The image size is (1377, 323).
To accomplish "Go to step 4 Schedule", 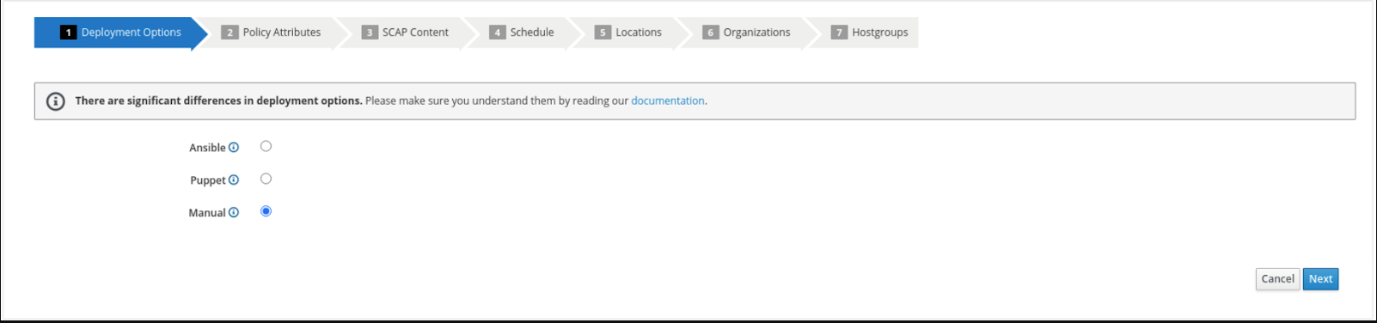I will (522, 33).
